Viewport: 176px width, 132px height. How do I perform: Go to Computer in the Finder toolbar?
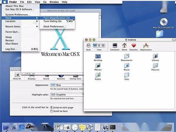[x=115, y=47]
